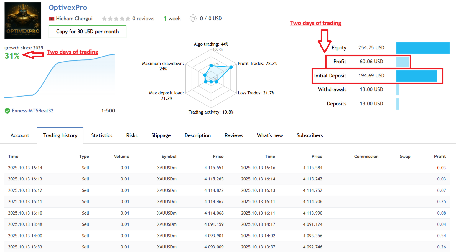Open the OptivexPro signal avatar image
The image size is (456, 252).
23,20
